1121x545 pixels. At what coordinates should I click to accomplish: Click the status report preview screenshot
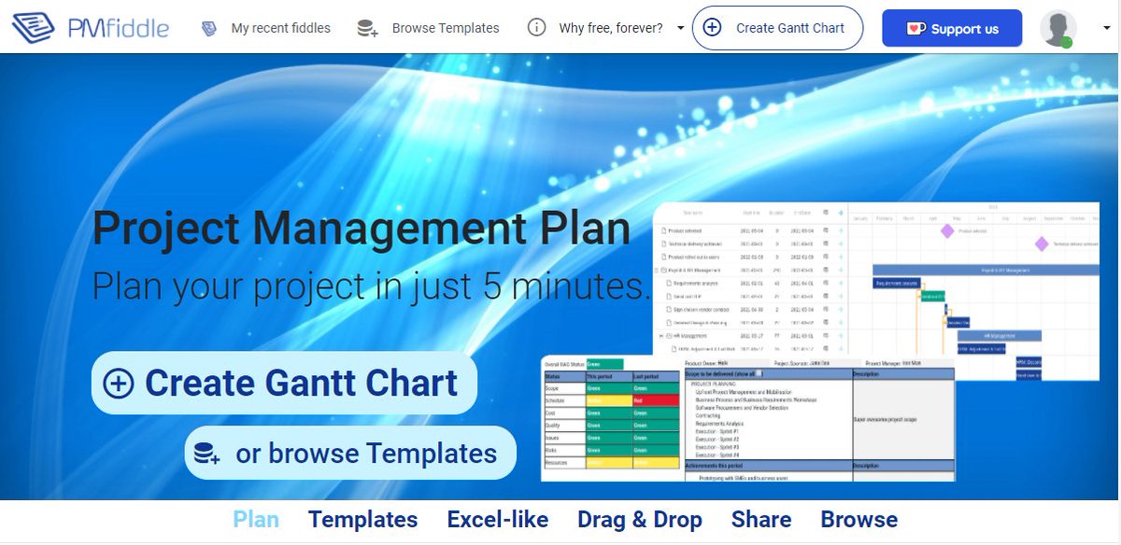click(748, 418)
